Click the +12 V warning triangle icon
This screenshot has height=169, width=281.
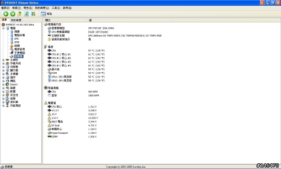click(49, 118)
